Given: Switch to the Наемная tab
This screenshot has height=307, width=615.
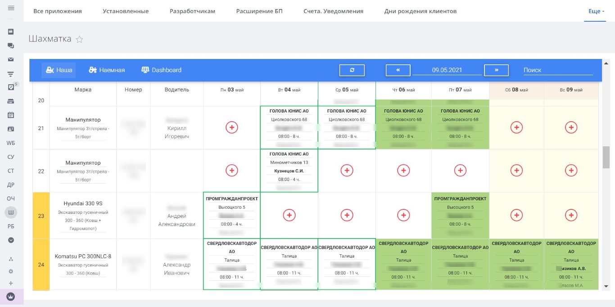Looking at the screenshot, I should pos(107,70).
